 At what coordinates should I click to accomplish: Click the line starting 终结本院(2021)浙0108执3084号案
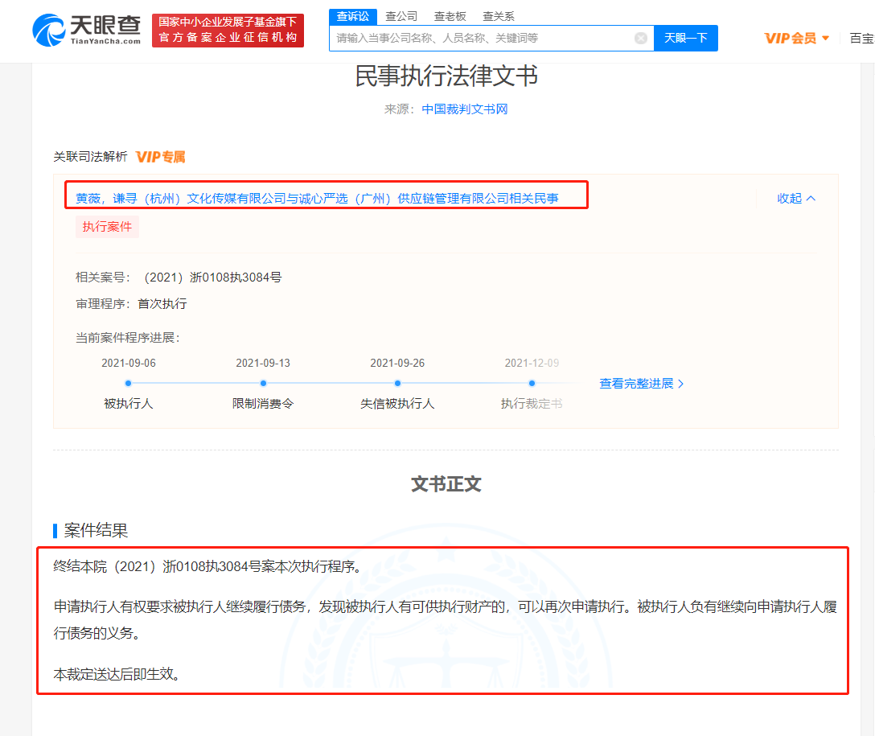point(208,566)
